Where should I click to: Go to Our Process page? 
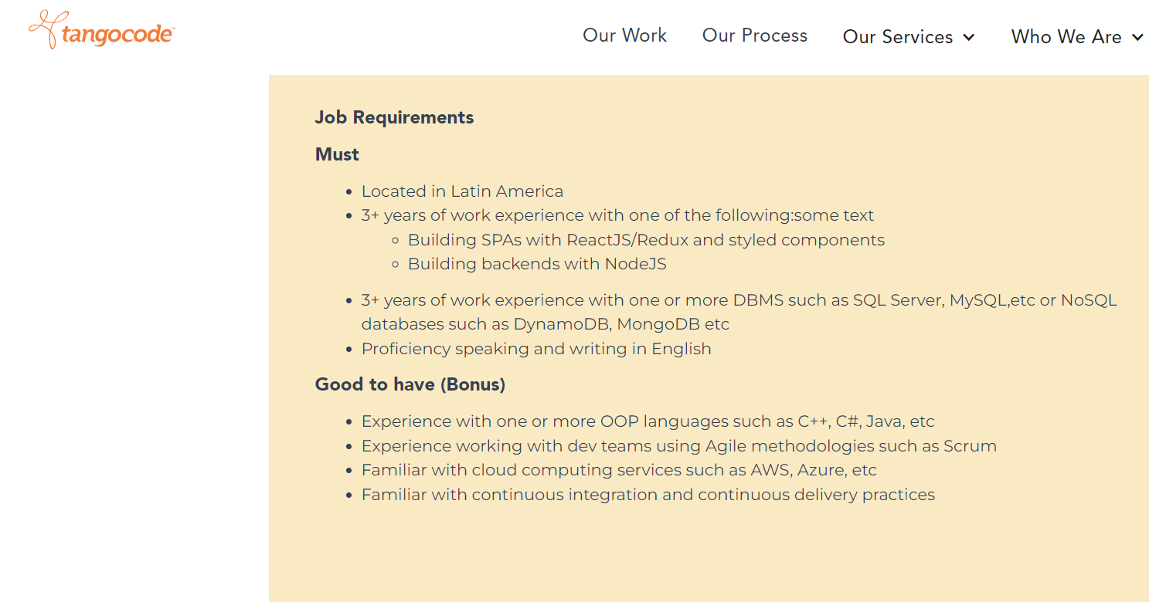click(x=754, y=36)
